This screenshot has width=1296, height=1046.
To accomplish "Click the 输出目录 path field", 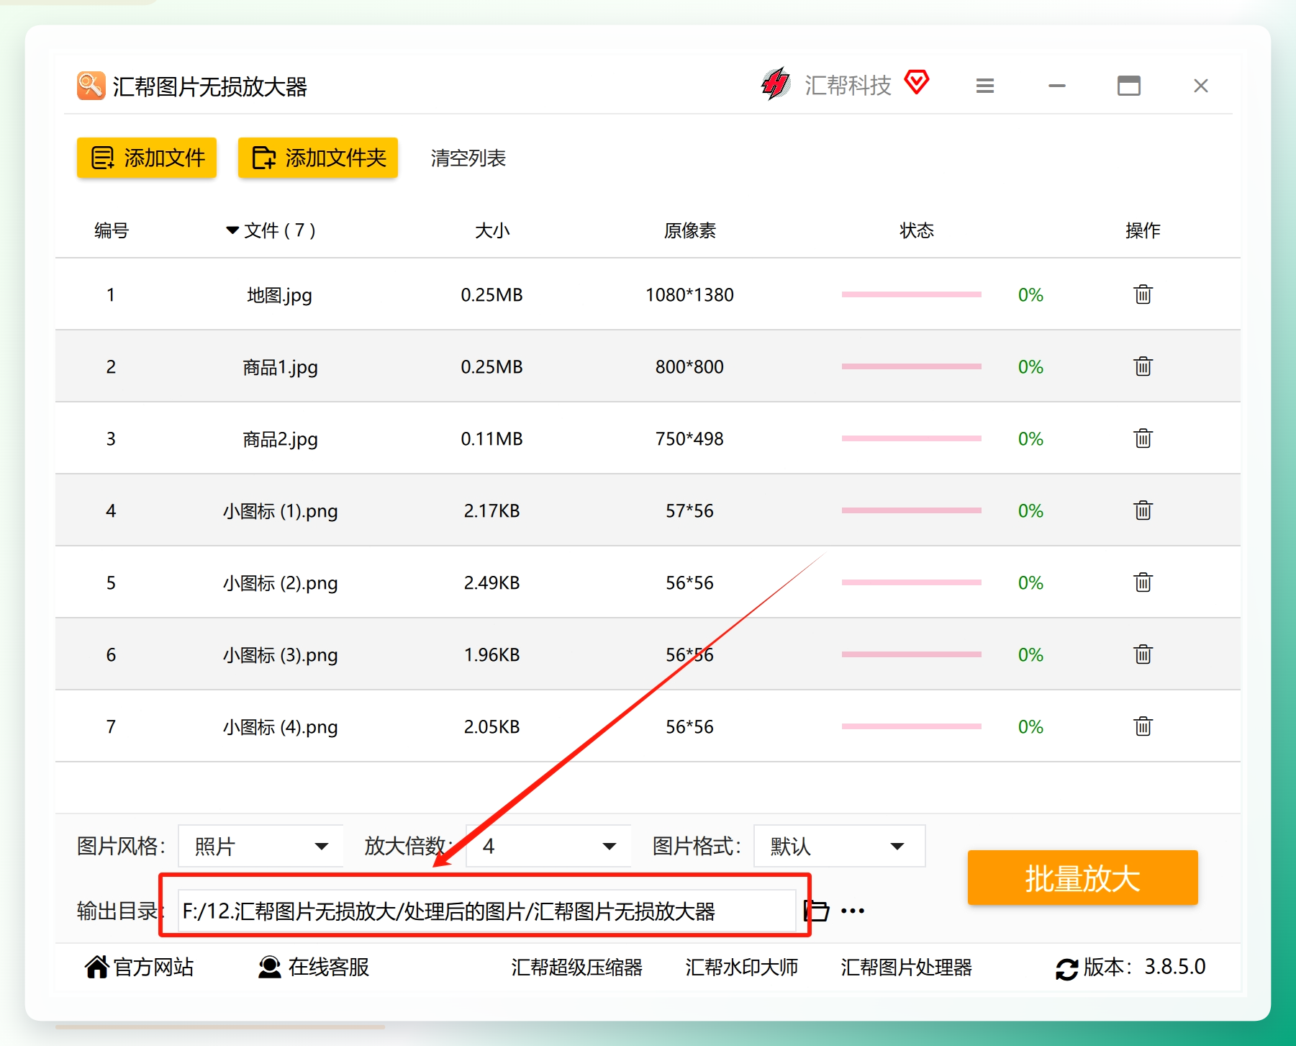I will point(486,911).
